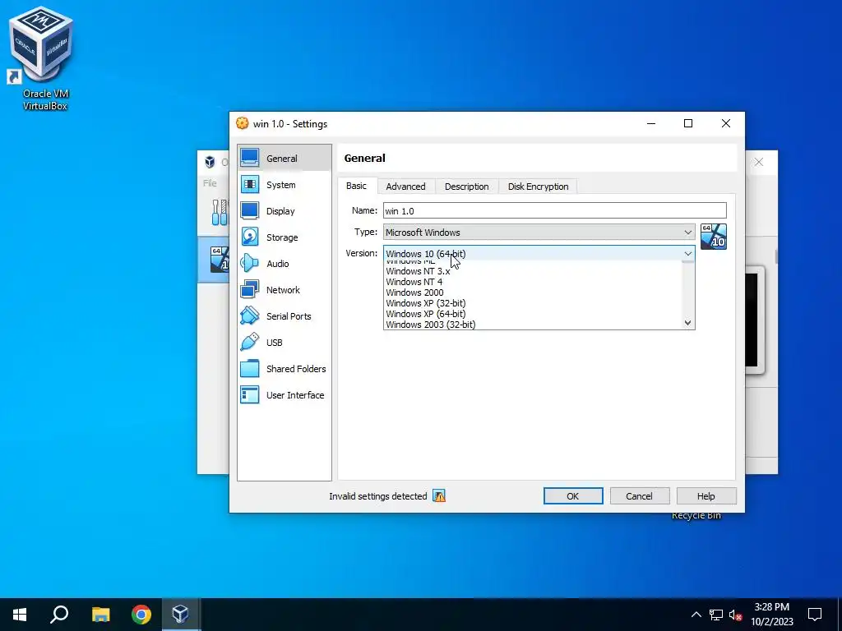This screenshot has width=842, height=631.
Task: Switch to the Disk Encryption tab
Action: [538, 187]
